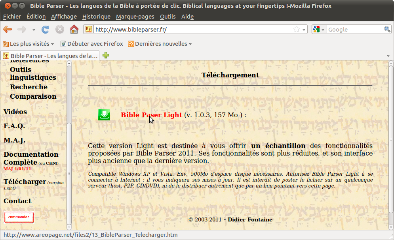This screenshot has width=394, height=240.
Task: Reload the page with the refresh icon
Action: coord(45,30)
